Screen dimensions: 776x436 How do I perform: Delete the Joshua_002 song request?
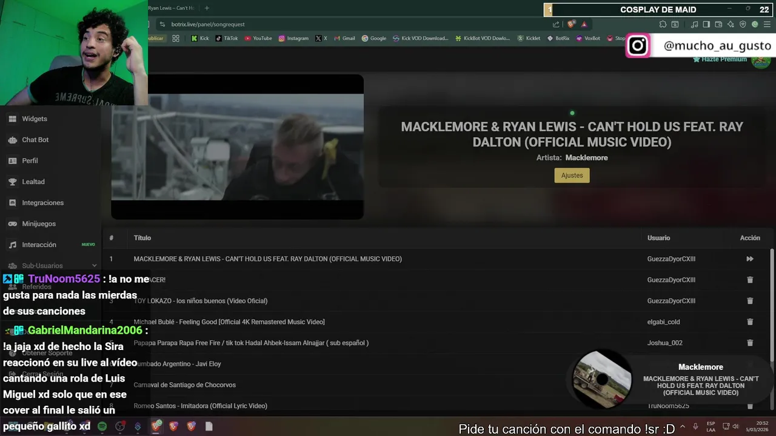pyautogui.click(x=750, y=343)
